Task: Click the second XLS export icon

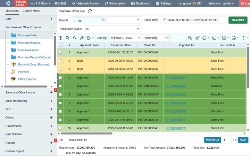Action: point(224,38)
